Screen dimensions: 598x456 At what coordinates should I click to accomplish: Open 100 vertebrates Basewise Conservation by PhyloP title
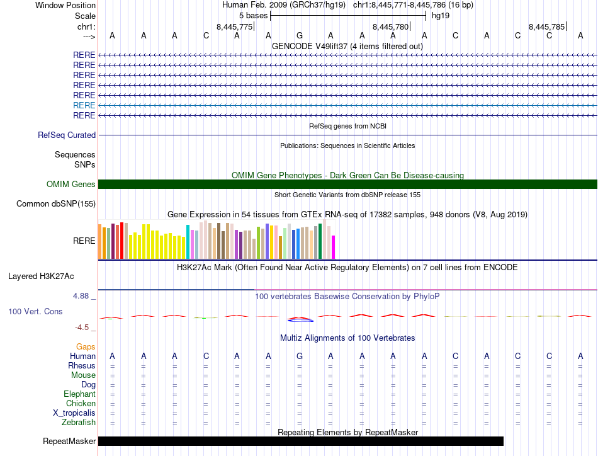coord(347,297)
